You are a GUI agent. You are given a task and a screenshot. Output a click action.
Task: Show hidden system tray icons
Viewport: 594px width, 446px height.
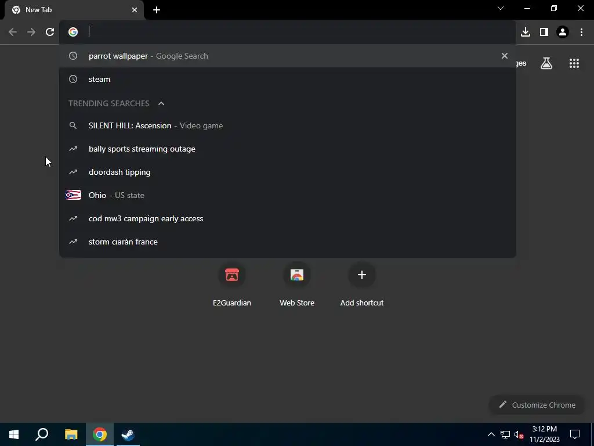(x=491, y=434)
